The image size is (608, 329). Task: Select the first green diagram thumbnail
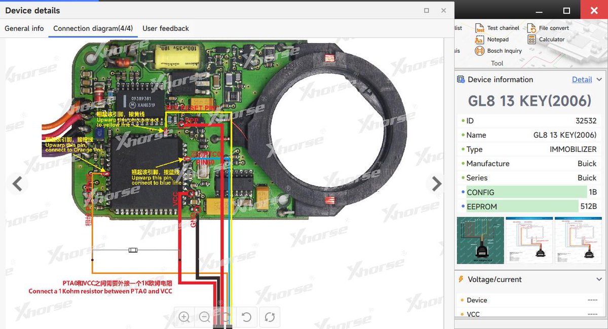click(x=480, y=240)
